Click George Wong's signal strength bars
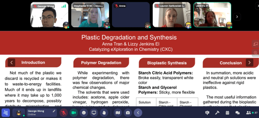 pos(64,6)
